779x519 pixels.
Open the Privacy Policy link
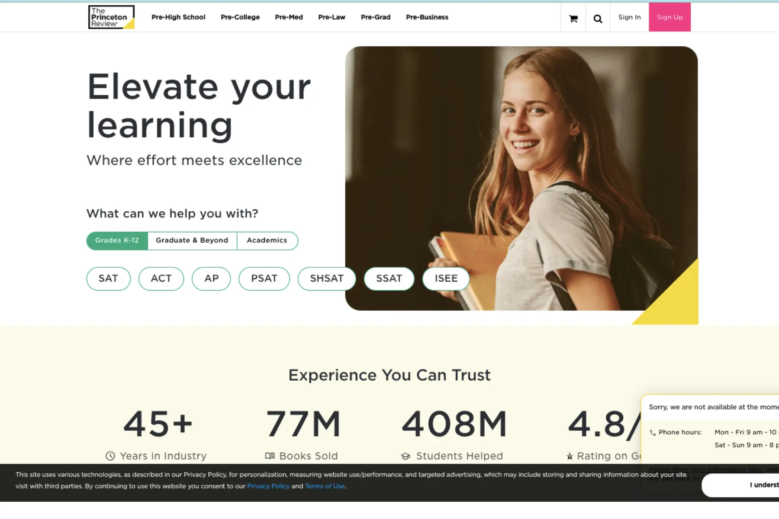(x=268, y=486)
